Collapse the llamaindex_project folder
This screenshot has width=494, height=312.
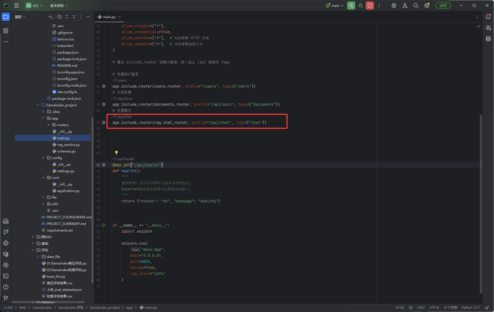pyautogui.click(x=38, y=105)
